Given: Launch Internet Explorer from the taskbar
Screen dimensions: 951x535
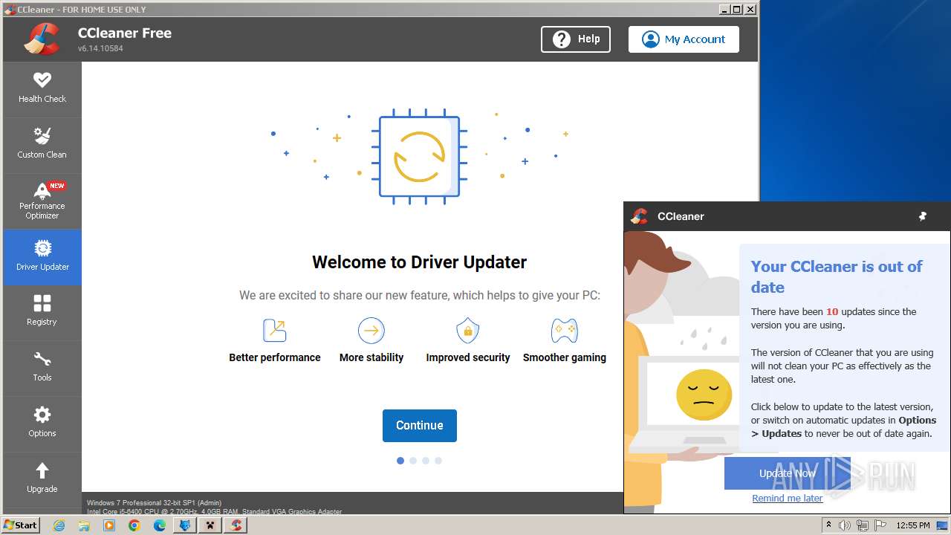Looking at the screenshot, I should (59, 525).
